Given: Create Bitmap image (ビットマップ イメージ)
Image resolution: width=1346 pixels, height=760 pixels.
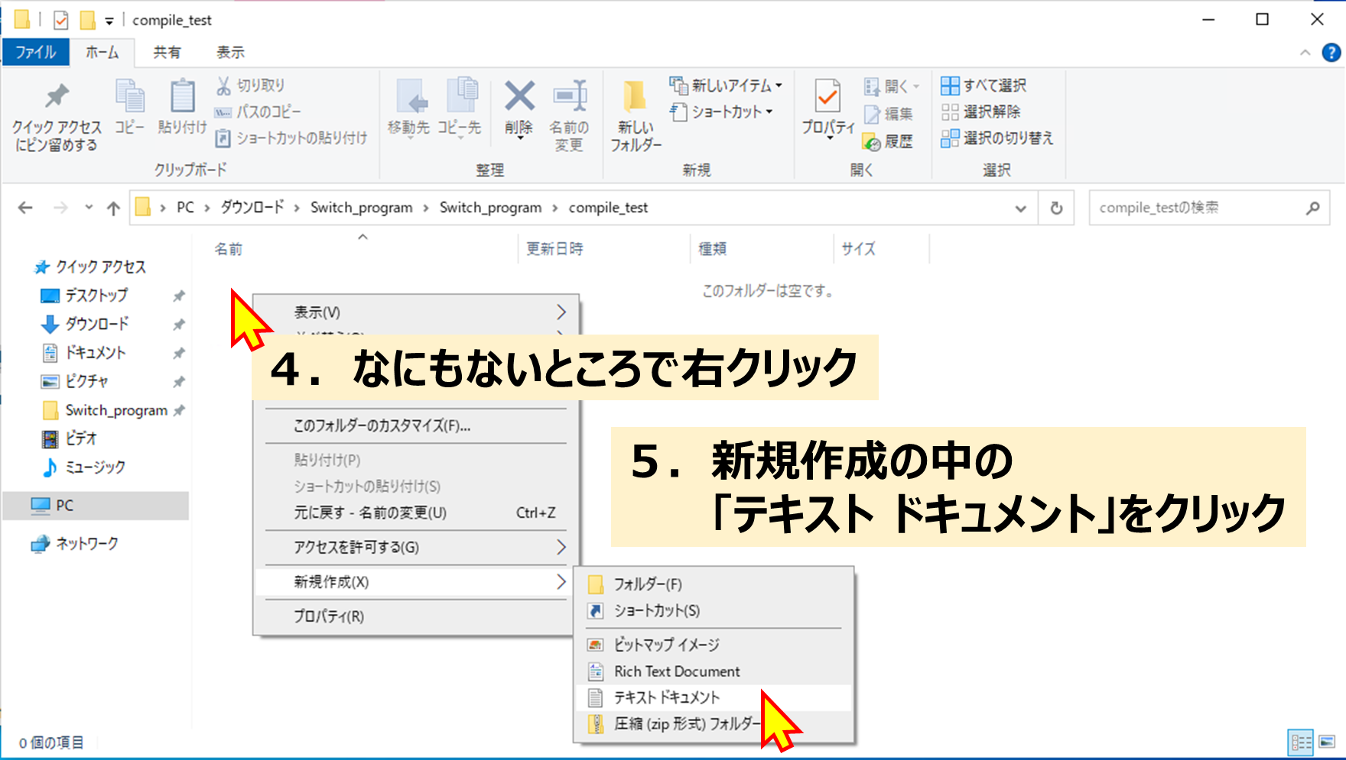Looking at the screenshot, I should (713, 645).
